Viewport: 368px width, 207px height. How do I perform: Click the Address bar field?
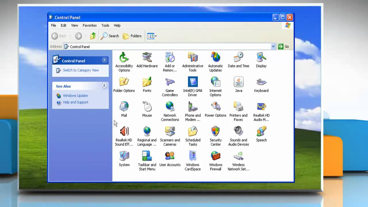click(x=170, y=46)
